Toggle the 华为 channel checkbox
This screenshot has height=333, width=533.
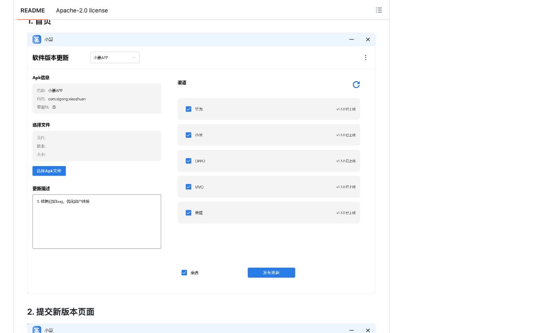[188, 109]
